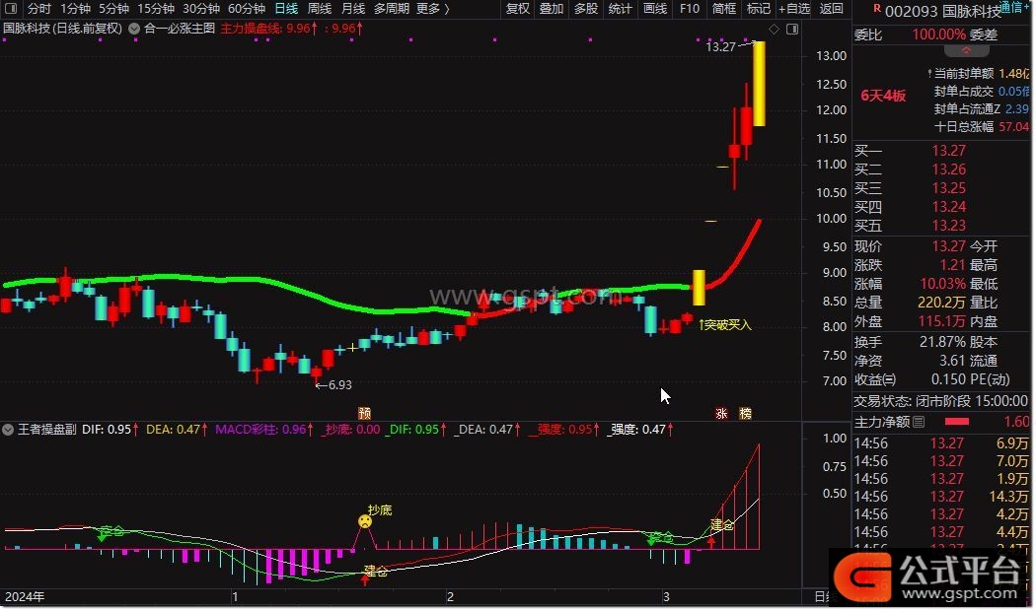
Task: Click the 叠加 overlay button
Action: [x=551, y=9]
